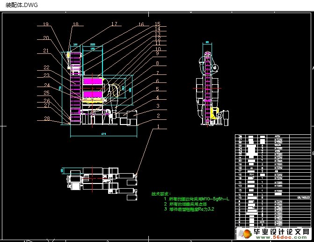Select callout number 19

tap(46, 24)
